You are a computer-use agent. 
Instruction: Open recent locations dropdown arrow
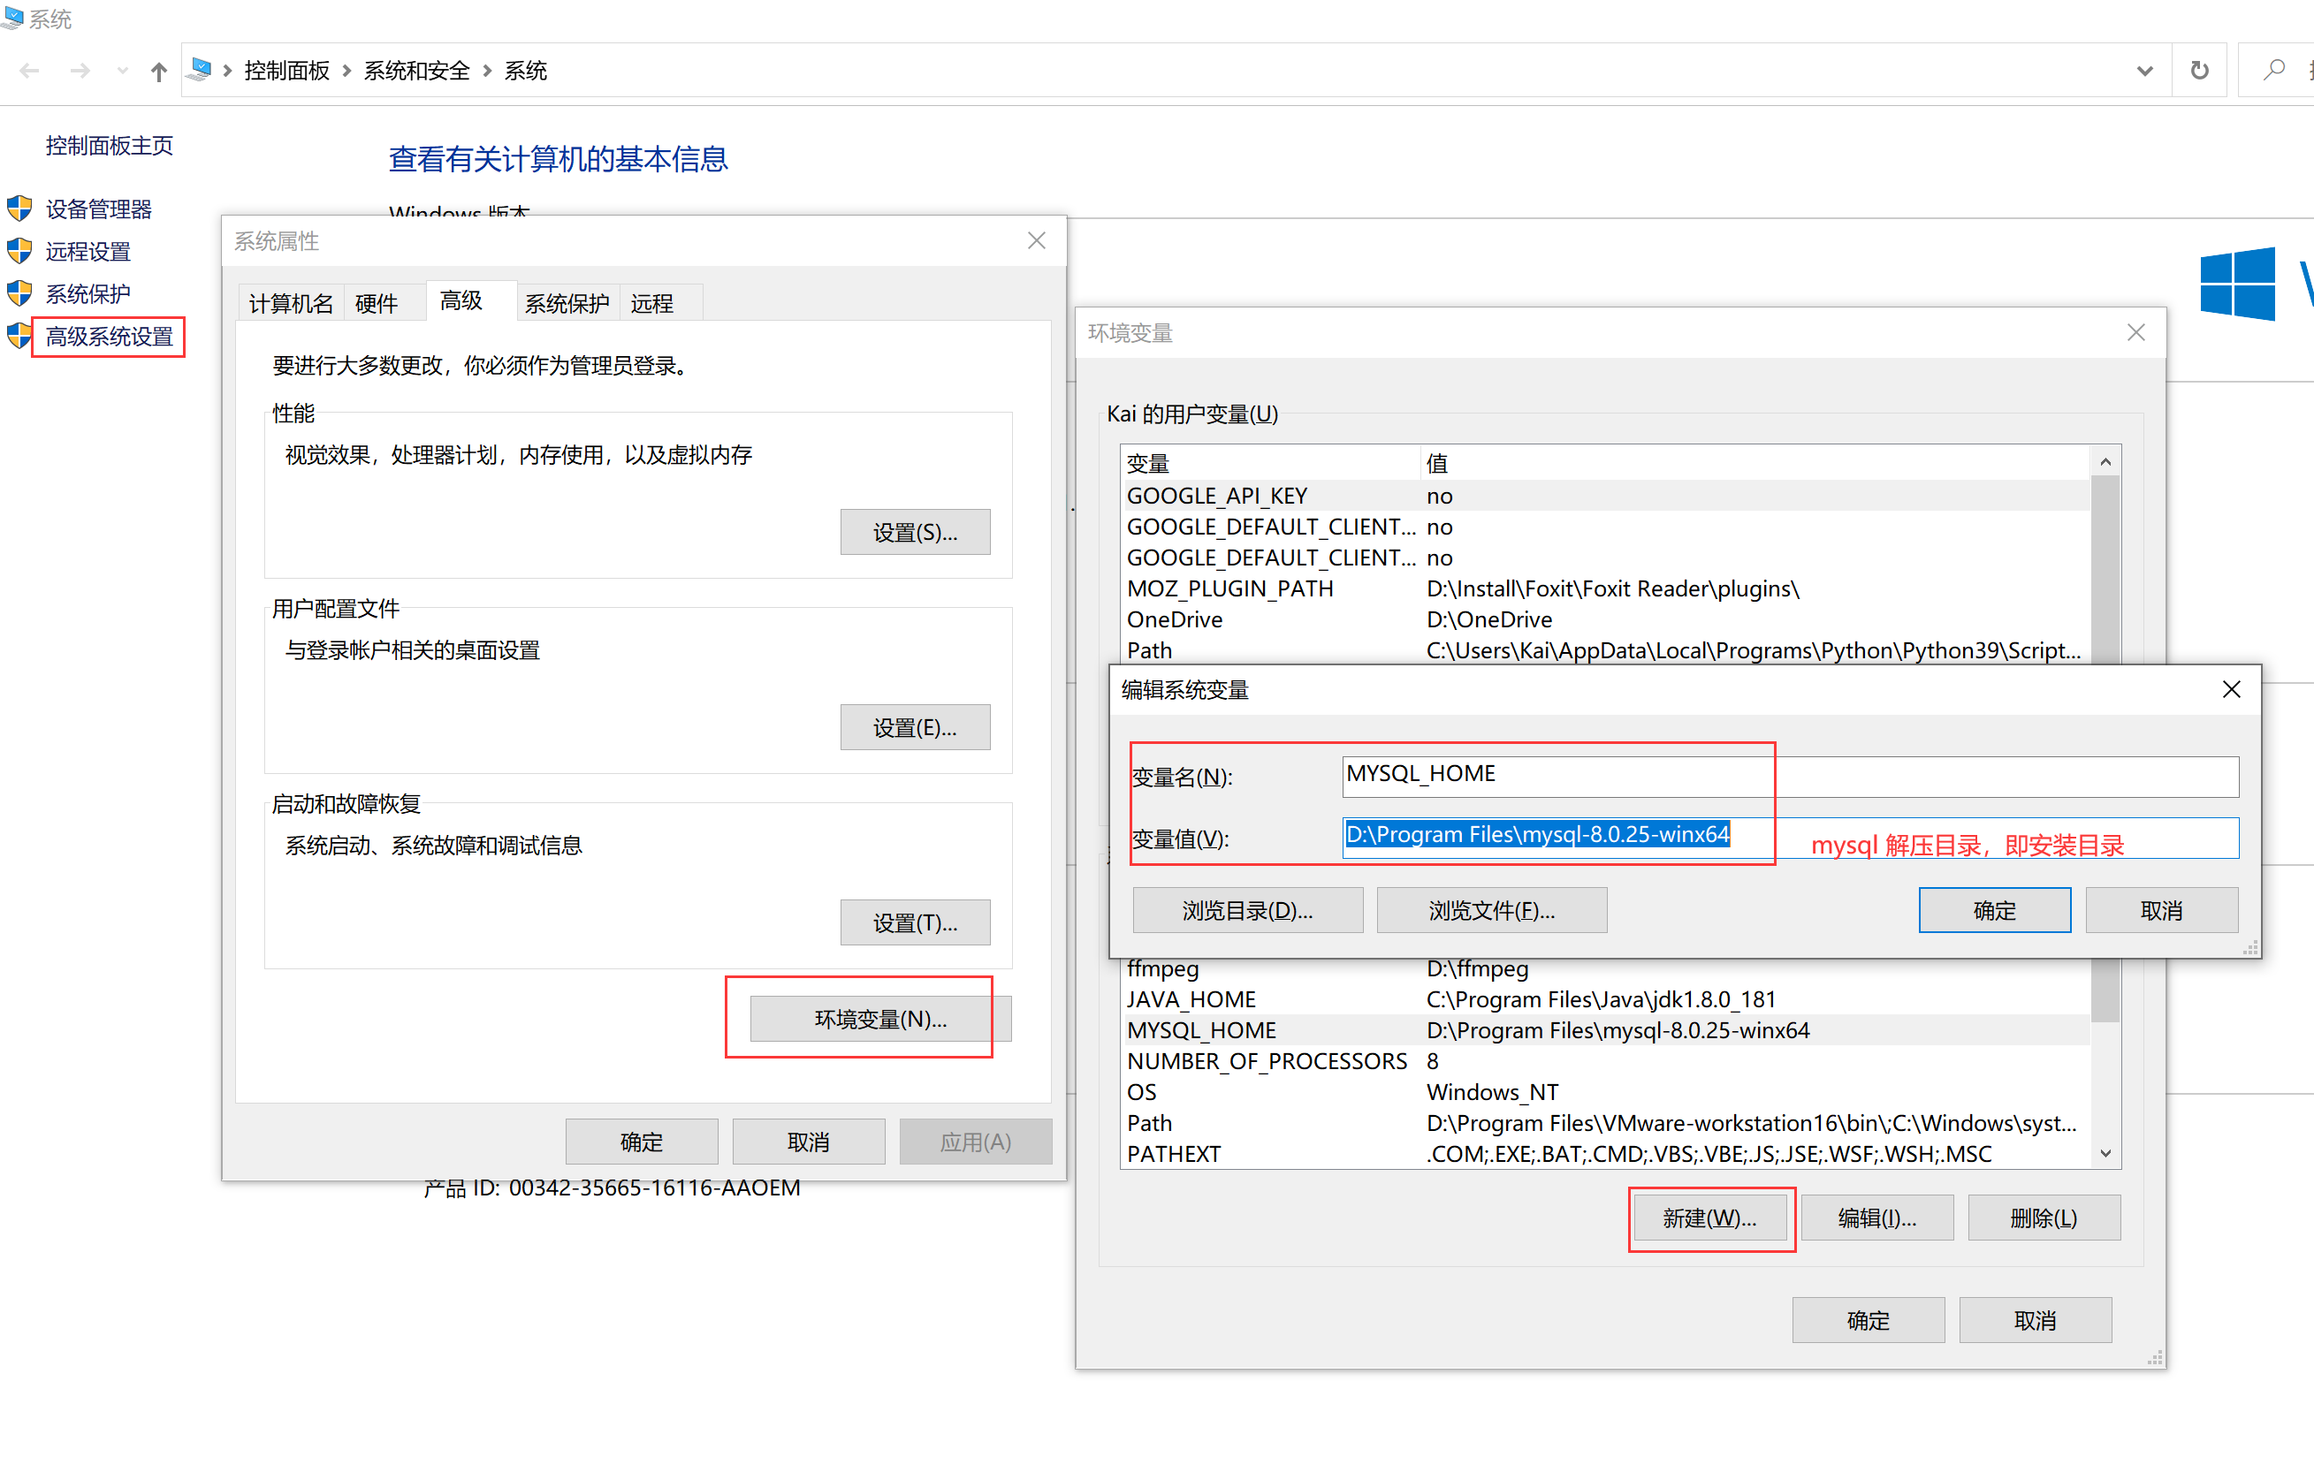[122, 71]
